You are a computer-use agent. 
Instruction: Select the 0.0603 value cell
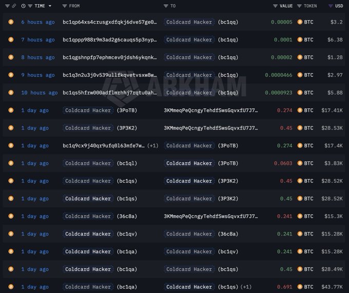click(x=283, y=163)
